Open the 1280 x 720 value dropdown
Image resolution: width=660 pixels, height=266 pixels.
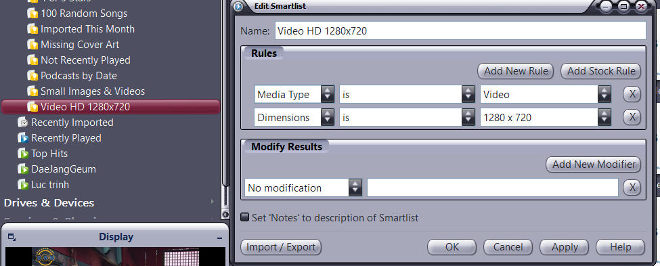pyautogui.click(x=604, y=117)
